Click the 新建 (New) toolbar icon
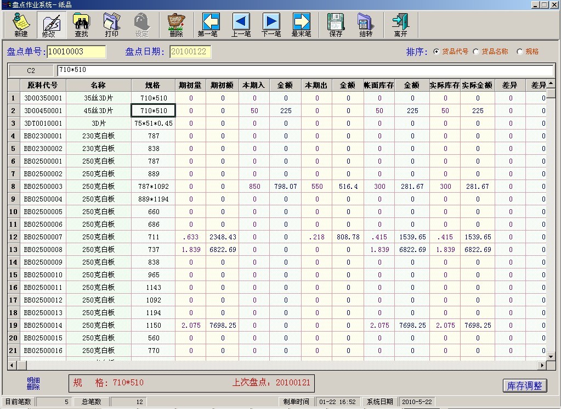This screenshot has height=409, width=561. tap(21, 25)
